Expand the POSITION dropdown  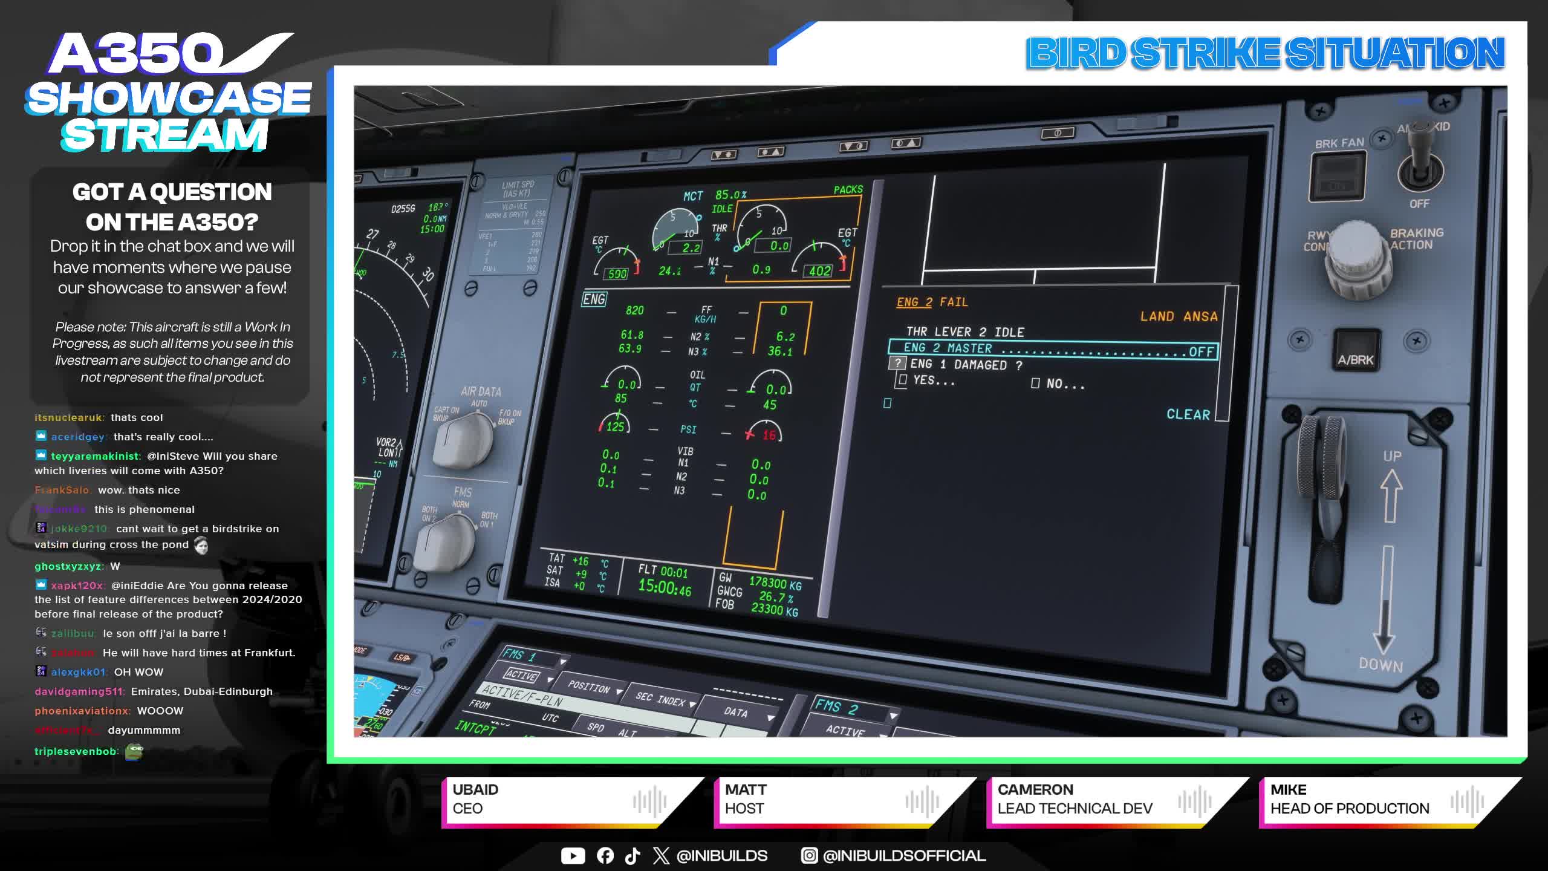tap(619, 691)
